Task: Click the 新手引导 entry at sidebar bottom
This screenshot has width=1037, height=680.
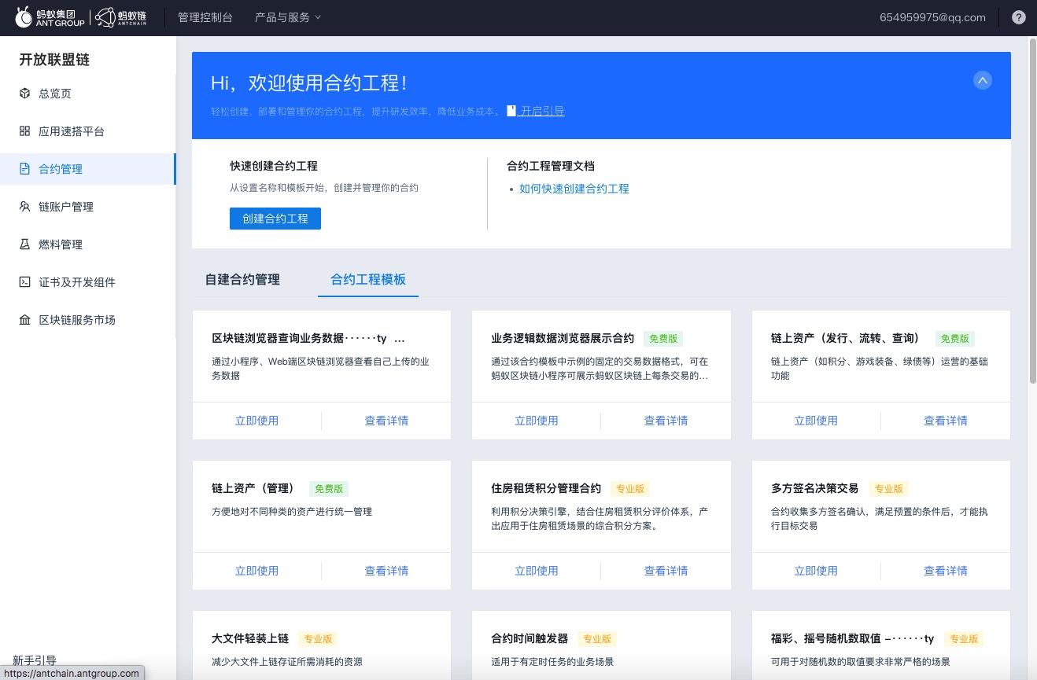Action: pos(35,660)
